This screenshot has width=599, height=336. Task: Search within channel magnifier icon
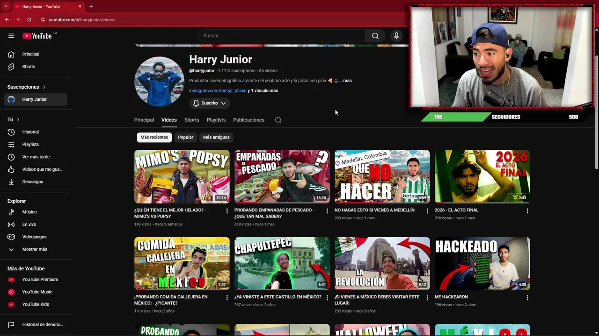pos(278,120)
